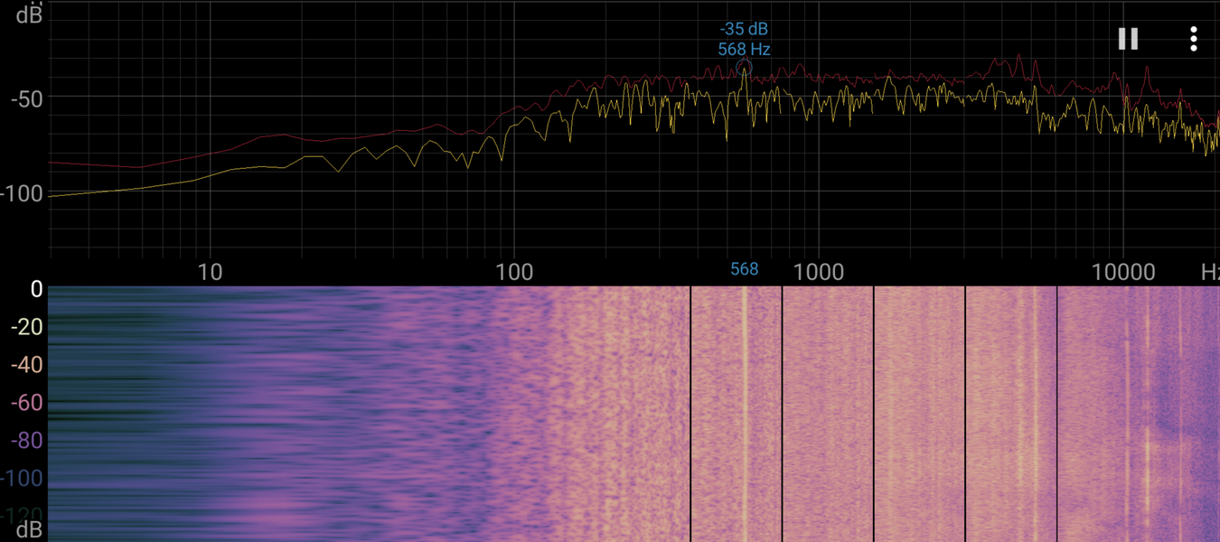Click the 'Hz' unit label on the frequency axis
1220x542 pixels.
[1210, 272]
